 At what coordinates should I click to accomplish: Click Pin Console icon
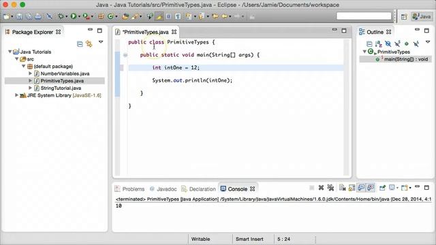382,188
